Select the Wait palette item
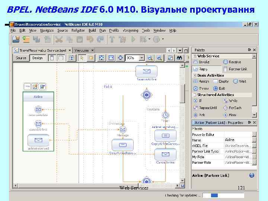 pos(240,82)
